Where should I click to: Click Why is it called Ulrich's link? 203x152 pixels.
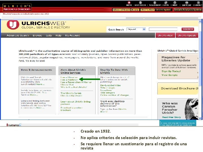coord(74,87)
